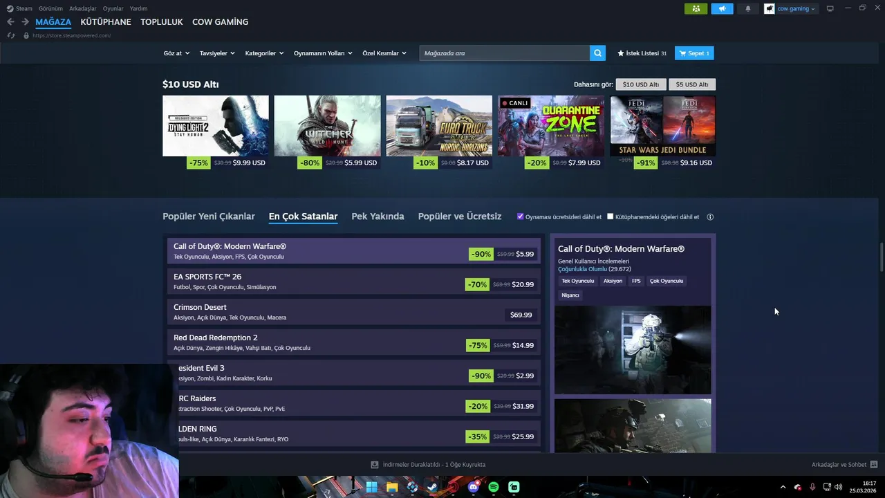The image size is (885, 498).
Task: Open File Explorer from the taskbar
Action: click(392, 487)
